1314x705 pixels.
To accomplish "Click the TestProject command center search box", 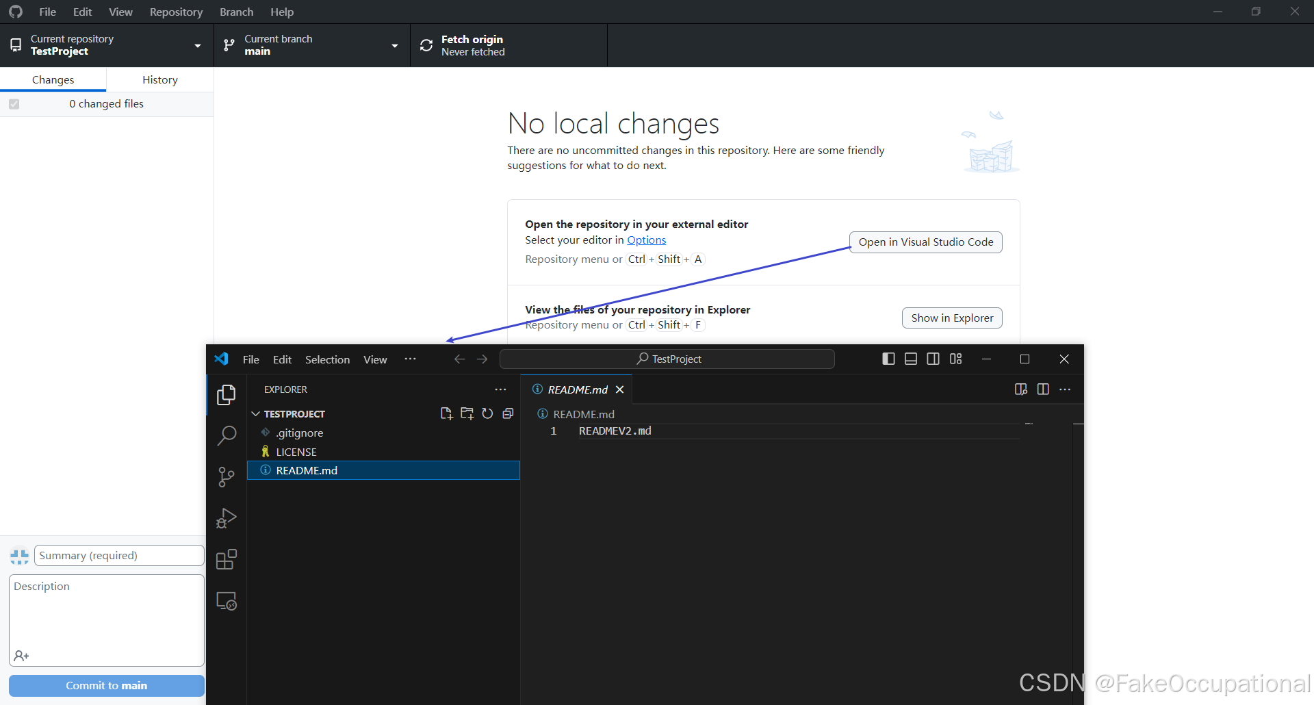I will point(667,359).
